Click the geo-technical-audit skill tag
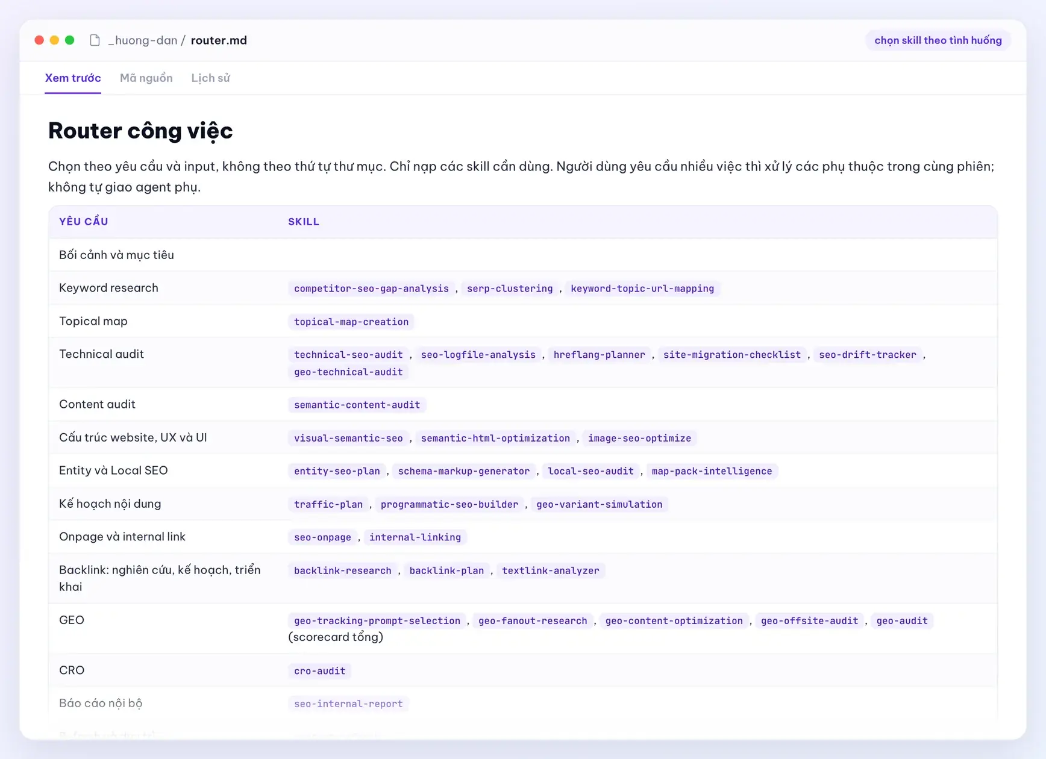The image size is (1046, 759). click(348, 372)
